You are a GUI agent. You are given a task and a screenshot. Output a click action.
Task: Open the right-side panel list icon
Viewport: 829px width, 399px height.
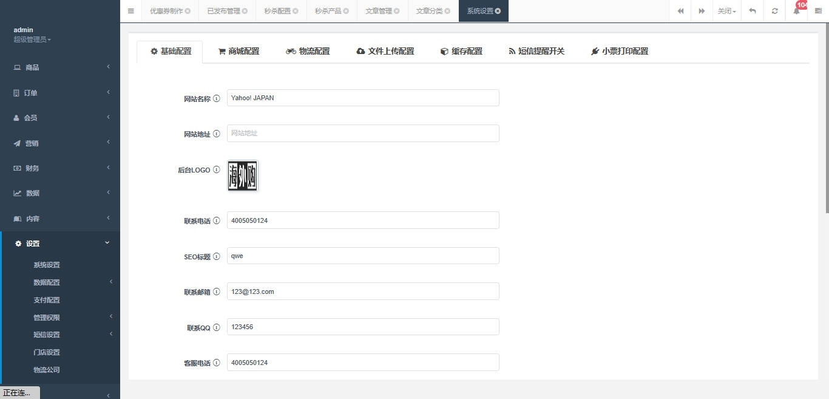tap(818, 11)
